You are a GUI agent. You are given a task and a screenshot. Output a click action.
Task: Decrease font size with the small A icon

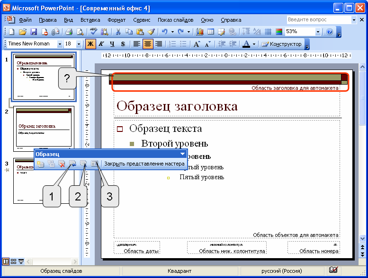pos(208,44)
